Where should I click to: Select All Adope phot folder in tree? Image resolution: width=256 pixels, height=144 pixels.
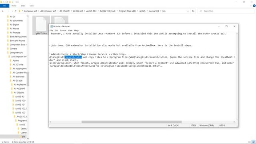pyautogui.click(x=20, y=68)
